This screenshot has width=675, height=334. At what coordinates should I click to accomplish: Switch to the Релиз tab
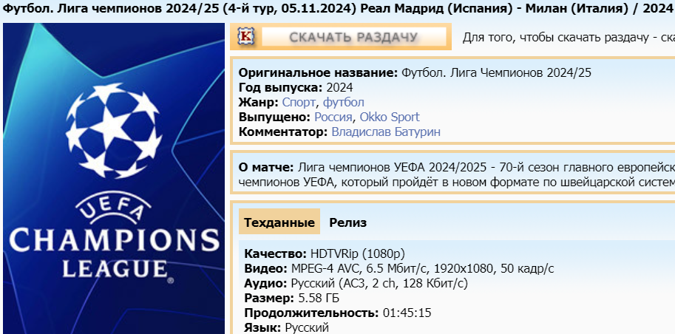[x=347, y=222]
